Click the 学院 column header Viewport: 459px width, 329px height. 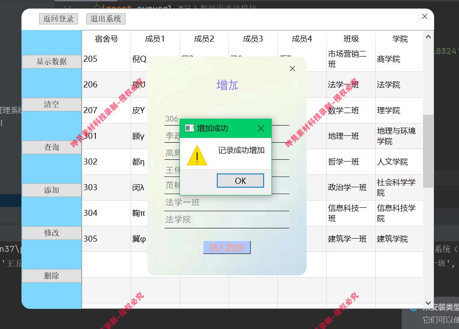pyautogui.click(x=400, y=39)
